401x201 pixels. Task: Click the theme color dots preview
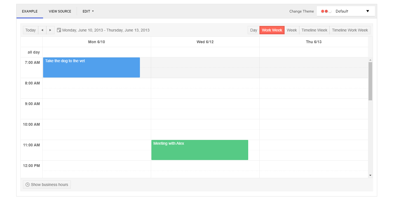click(x=326, y=11)
